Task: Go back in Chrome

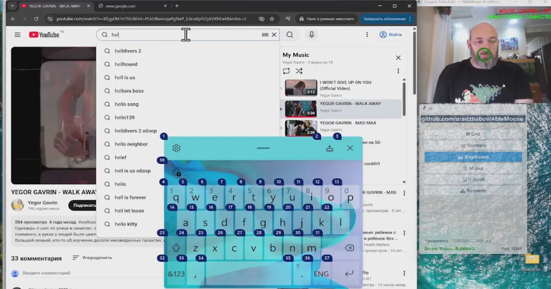Action: coord(13,19)
